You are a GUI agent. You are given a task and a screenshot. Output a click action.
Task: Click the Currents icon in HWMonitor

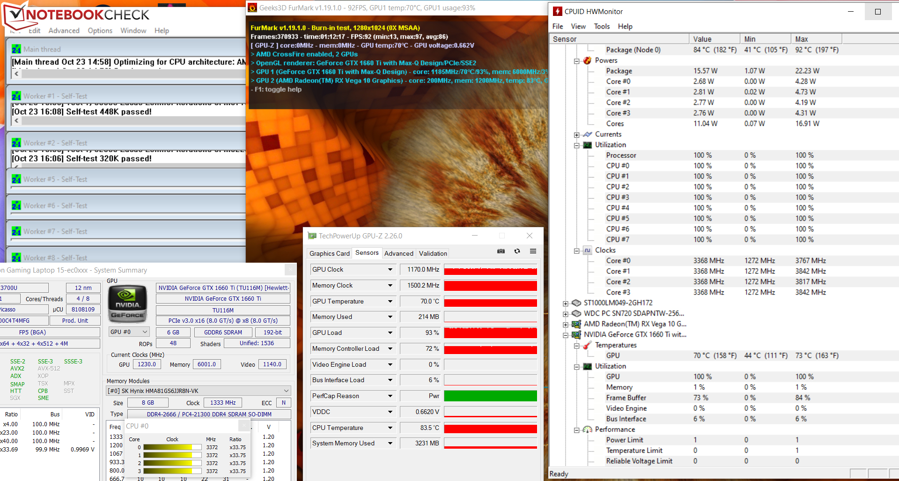coord(587,134)
